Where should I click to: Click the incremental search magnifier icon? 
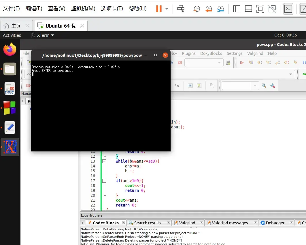point(263,86)
